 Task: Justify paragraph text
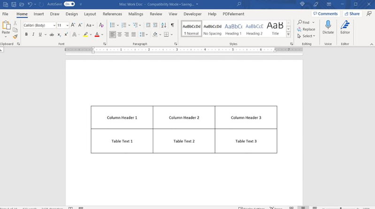133,34
